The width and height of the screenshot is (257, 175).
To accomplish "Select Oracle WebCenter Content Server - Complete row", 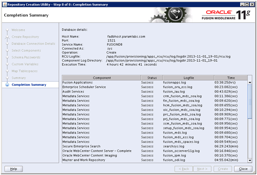I will tap(155, 151).
